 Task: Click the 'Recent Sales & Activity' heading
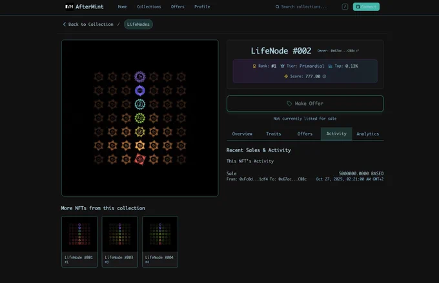pyautogui.click(x=259, y=150)
